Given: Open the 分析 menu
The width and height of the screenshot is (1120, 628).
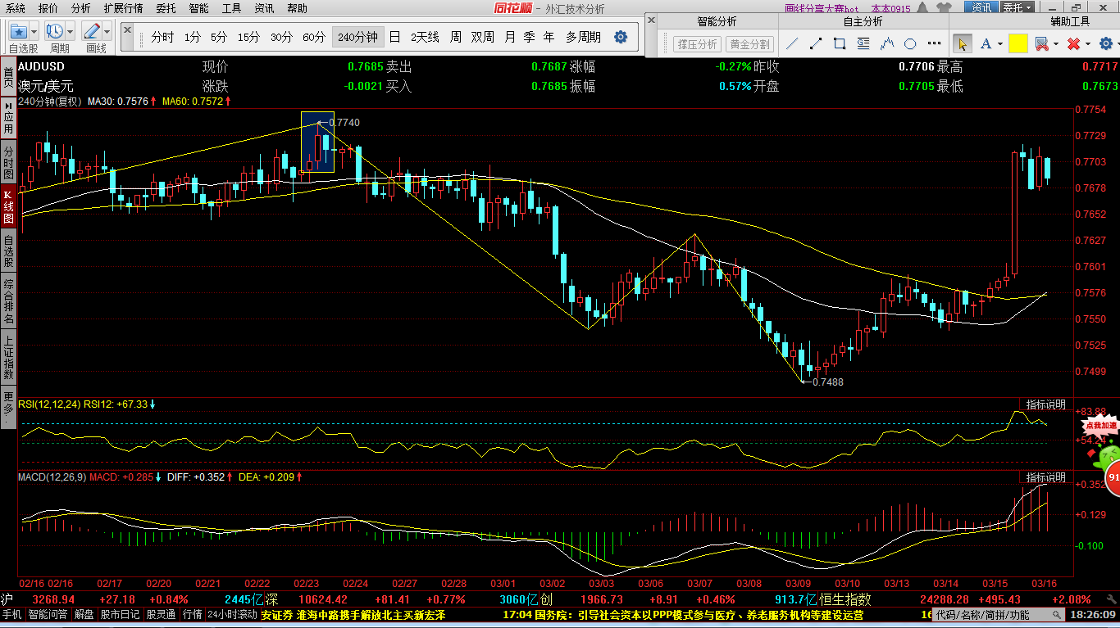Looking at the screenshot, I should (x=81, y=8).
